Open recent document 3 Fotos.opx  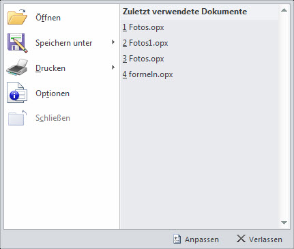tap(143, 59)
